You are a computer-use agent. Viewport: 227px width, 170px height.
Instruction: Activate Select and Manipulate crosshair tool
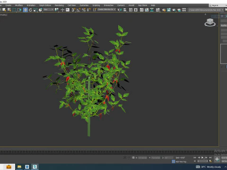pyautogui.click(x=62, y=10)
